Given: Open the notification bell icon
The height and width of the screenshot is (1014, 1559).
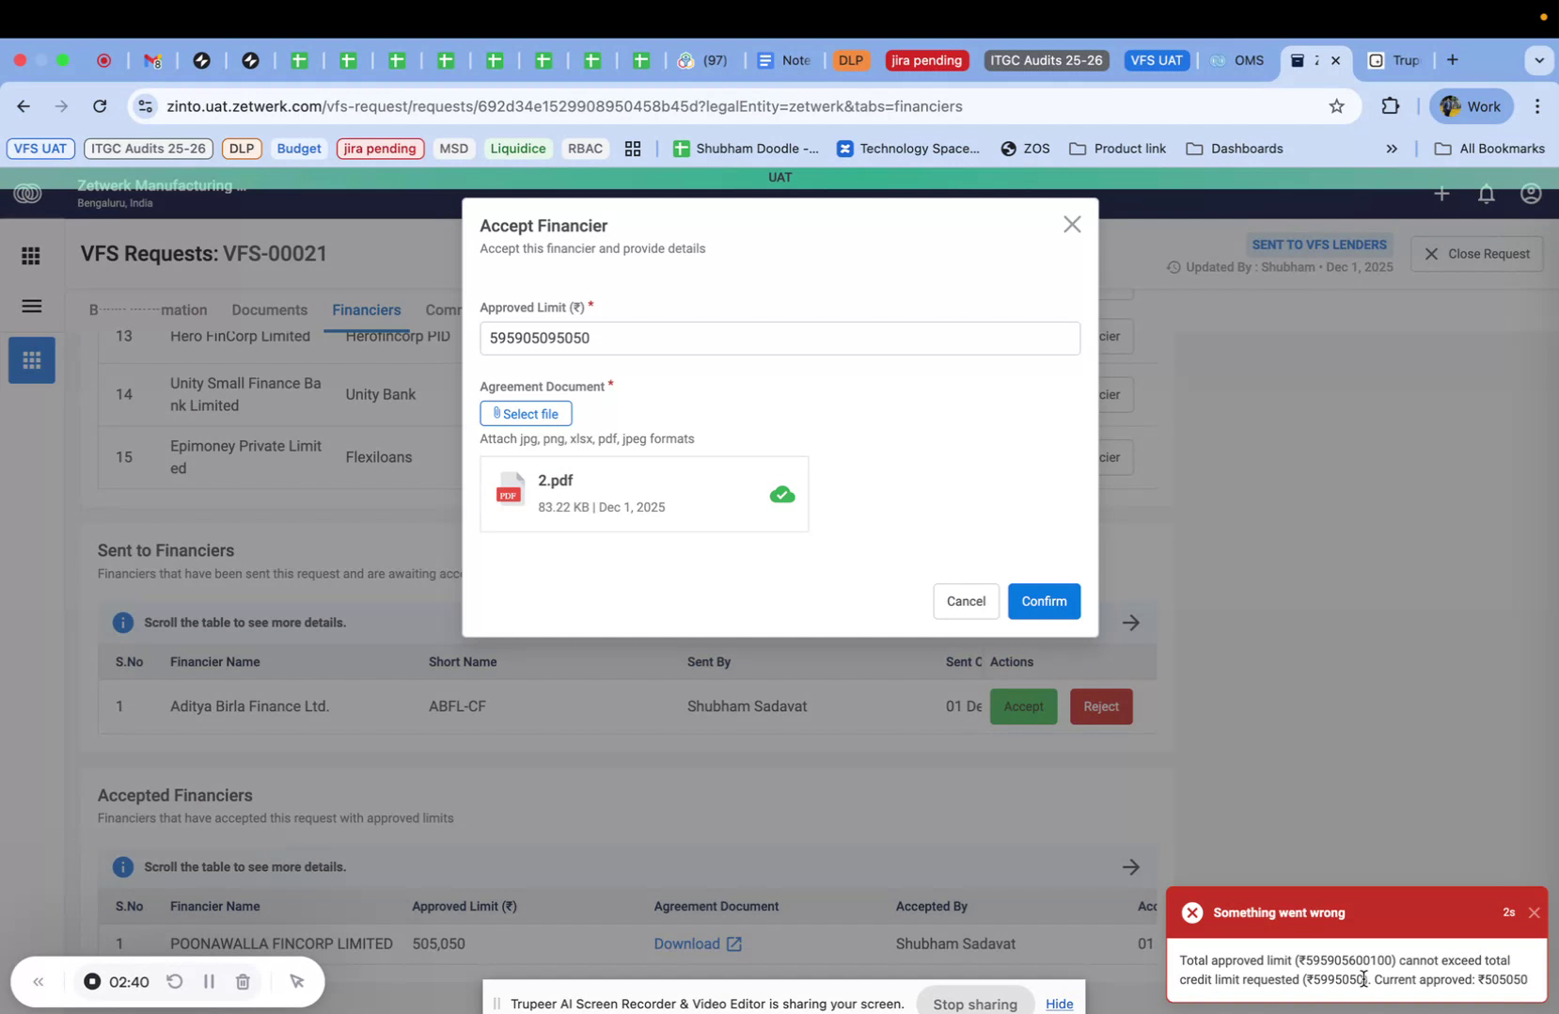Looking at the screenshot, I should [1486, 194].
